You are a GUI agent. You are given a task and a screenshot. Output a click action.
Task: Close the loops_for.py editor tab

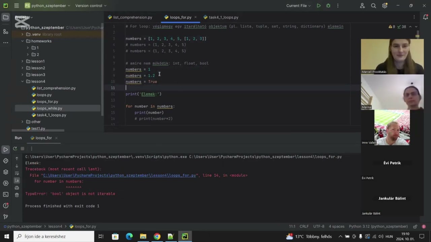pyautogui.click(x=195, y=17)
